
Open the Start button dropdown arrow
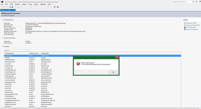[20, 7]
